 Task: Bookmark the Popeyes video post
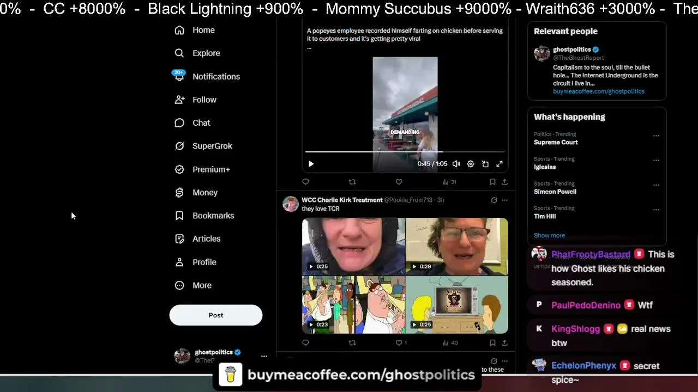coord(492,182)
